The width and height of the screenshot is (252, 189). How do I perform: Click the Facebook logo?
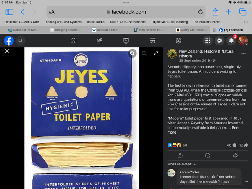[9, 40]
